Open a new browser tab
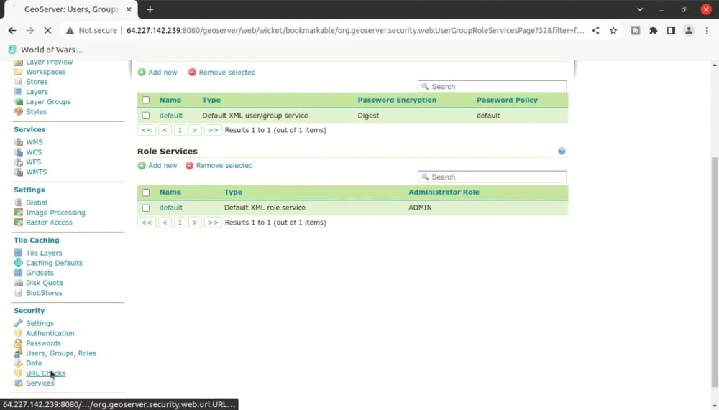 150,9
